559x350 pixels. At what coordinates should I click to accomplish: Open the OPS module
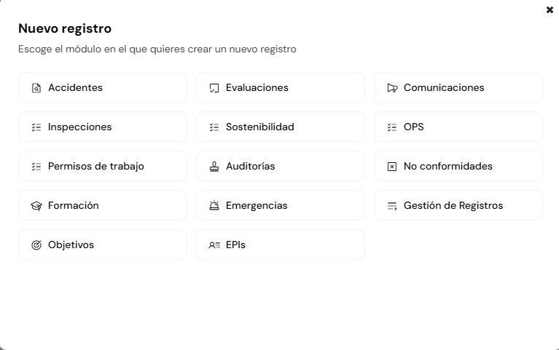tap(458, 127)
